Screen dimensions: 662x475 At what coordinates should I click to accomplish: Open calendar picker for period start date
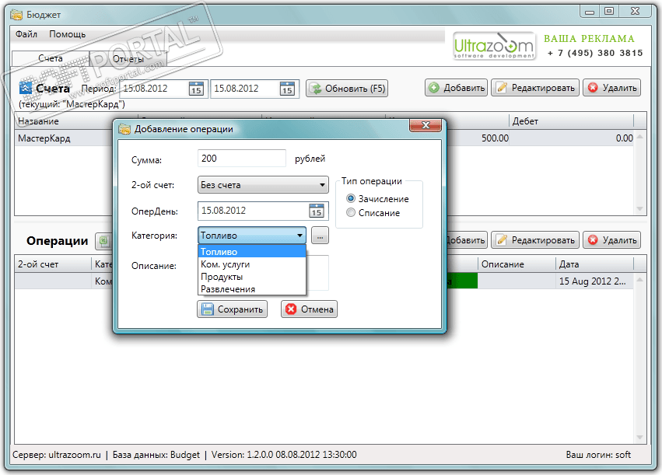pyautogui.click(x=196, y=89)
